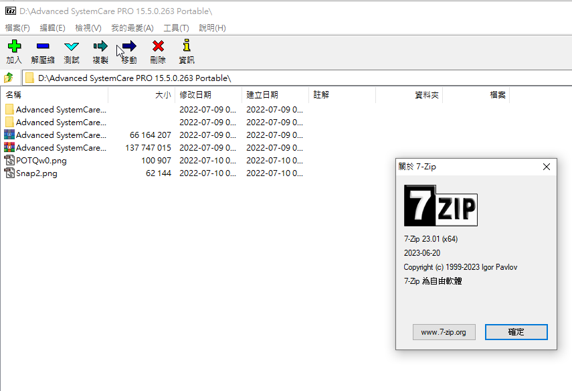Click the red 刪除 (Delete) icon
The height and width of the screenshot is (391, 572).
click(x=157, y=51)
